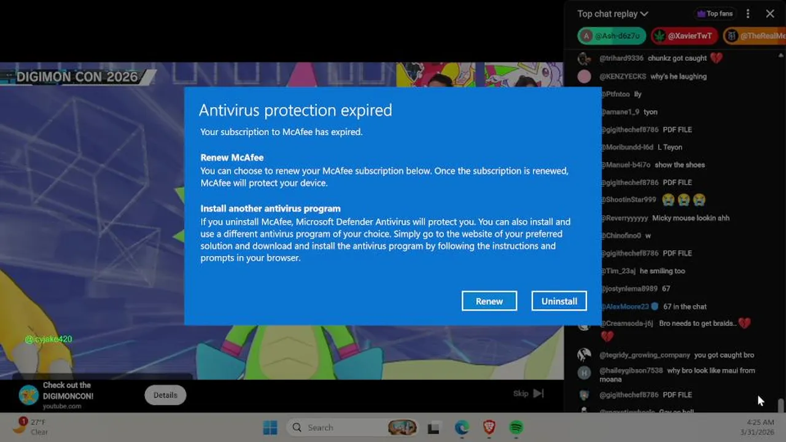Skip the ad with the Skip button
786x442 pixels.
529,394
